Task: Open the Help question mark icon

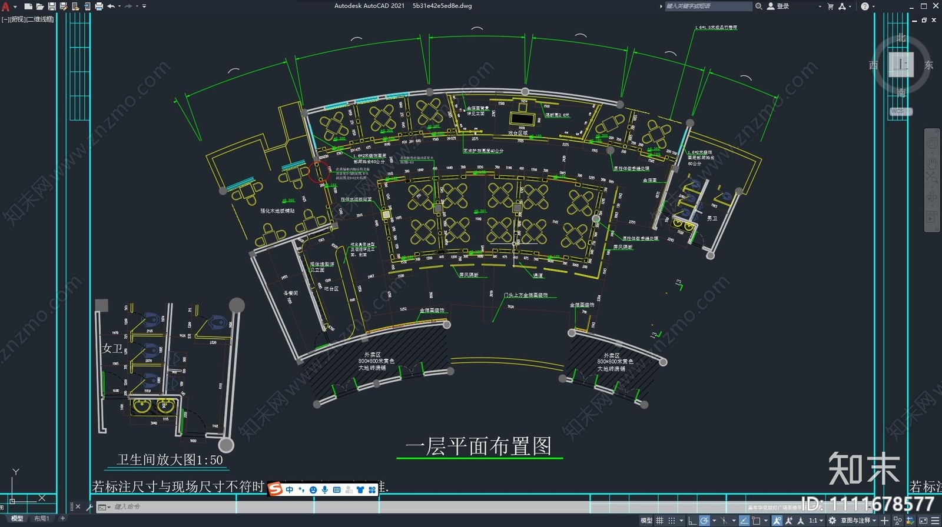Action: coord(864,6)
